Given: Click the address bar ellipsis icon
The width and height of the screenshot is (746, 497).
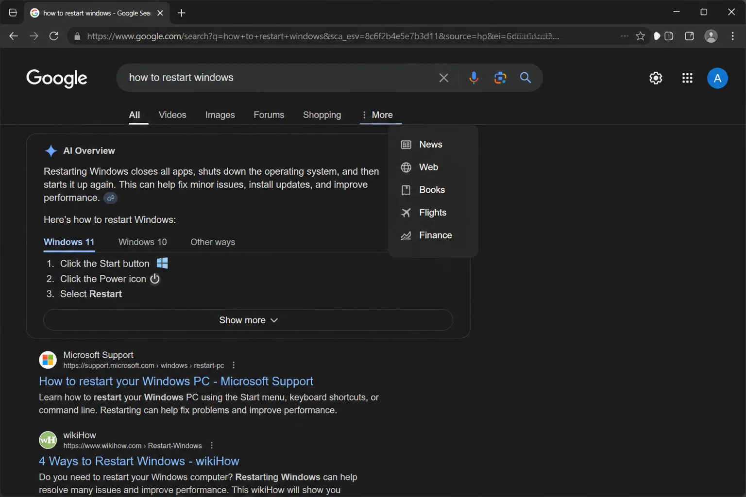Looking at the screenshot, I should (625, 36).
